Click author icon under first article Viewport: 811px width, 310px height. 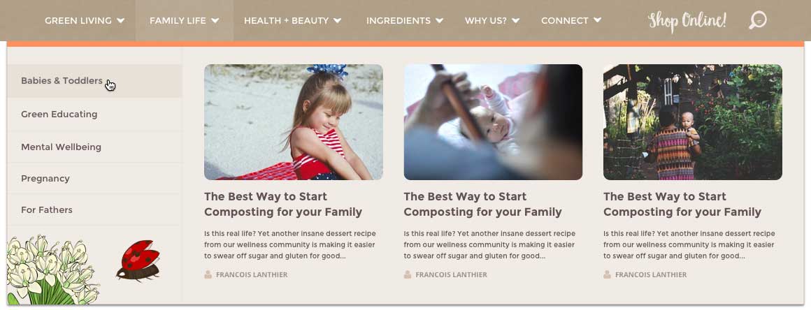coord(208,274)
